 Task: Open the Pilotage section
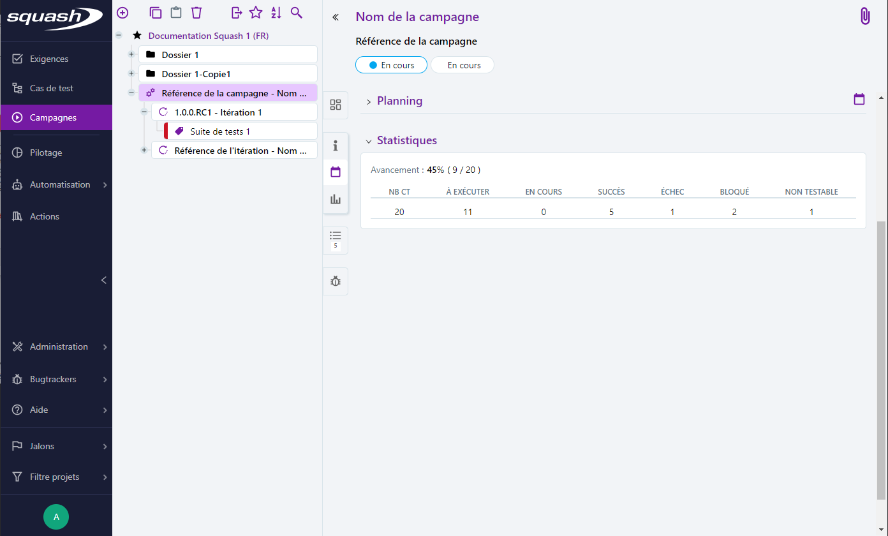tap(45, 153)
